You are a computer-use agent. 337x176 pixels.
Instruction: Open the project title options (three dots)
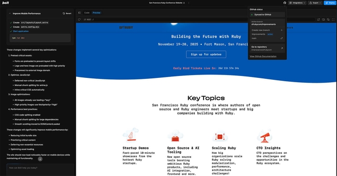click(x=189, y=3)
